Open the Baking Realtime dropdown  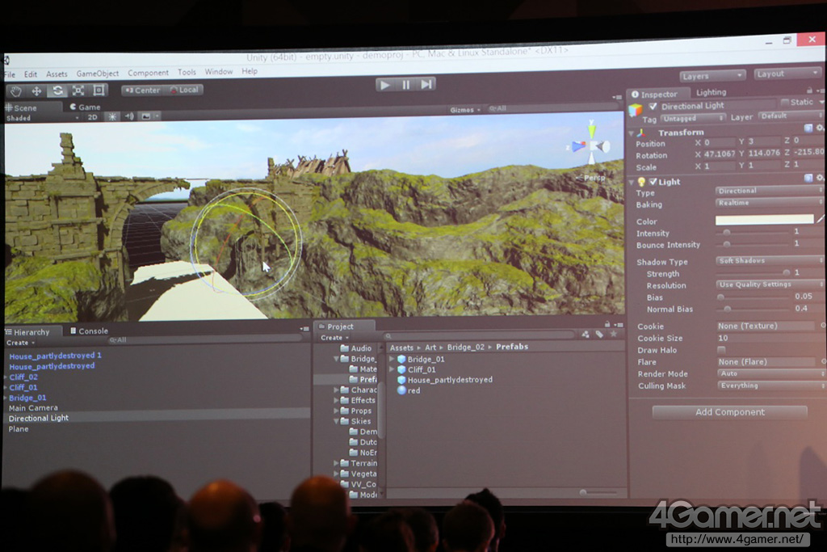(769, 203)
